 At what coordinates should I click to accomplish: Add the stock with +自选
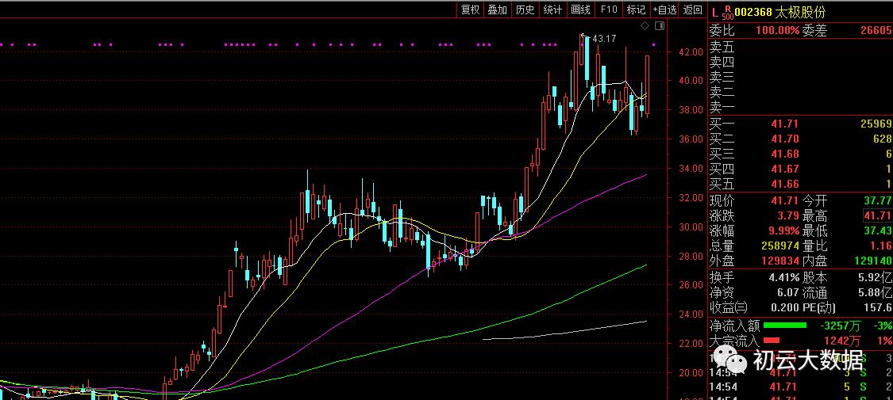tap(664, 9)
